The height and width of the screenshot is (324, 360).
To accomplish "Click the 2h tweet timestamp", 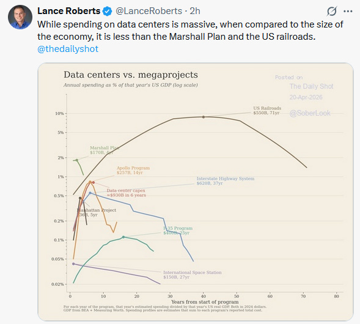I will (195, 11).
